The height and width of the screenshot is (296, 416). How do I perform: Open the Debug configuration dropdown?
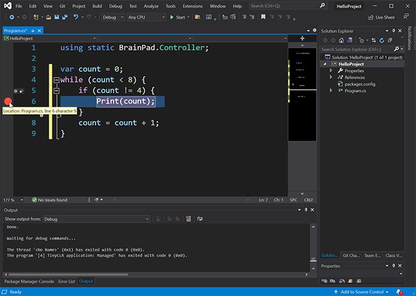point(113,17)
